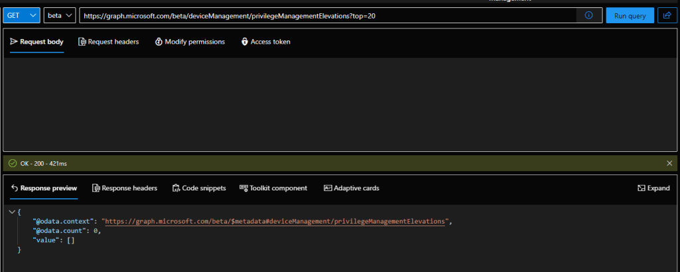Click the share query icon button
The width and height of the screenshot is (680, 272).
click(x=666, y=15)
